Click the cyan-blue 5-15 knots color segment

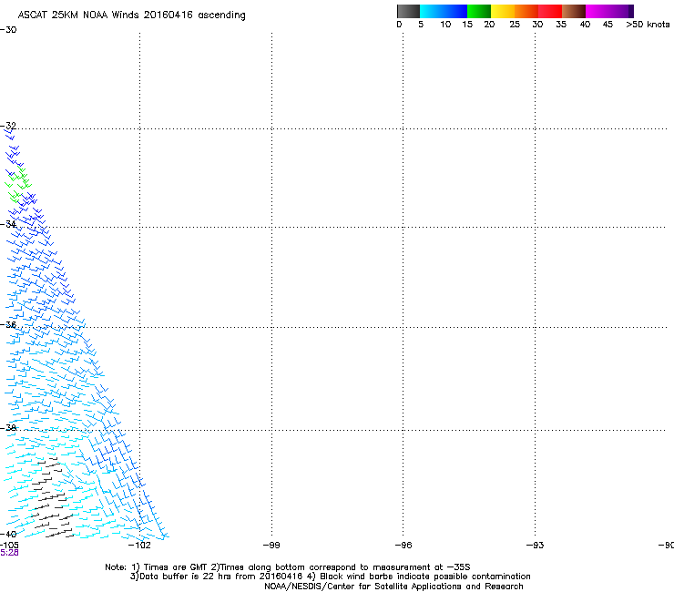coord(444,11)
